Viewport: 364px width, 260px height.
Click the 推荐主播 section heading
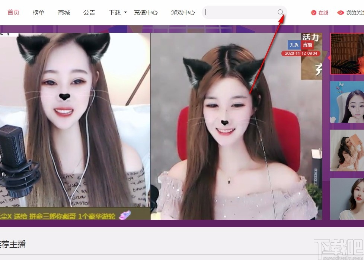[x=13, y=244]
